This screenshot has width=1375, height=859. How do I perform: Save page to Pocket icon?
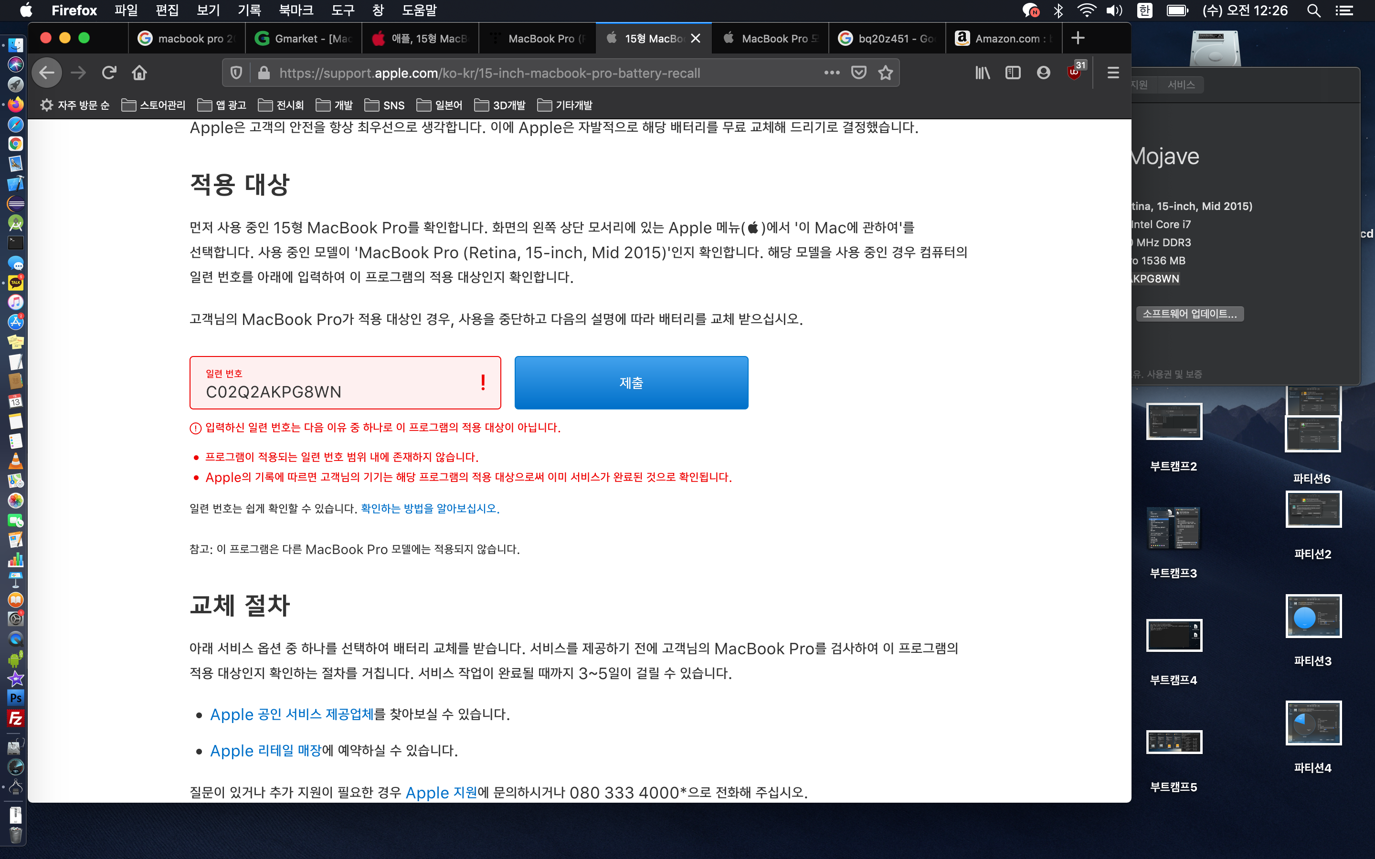(858, 73)
